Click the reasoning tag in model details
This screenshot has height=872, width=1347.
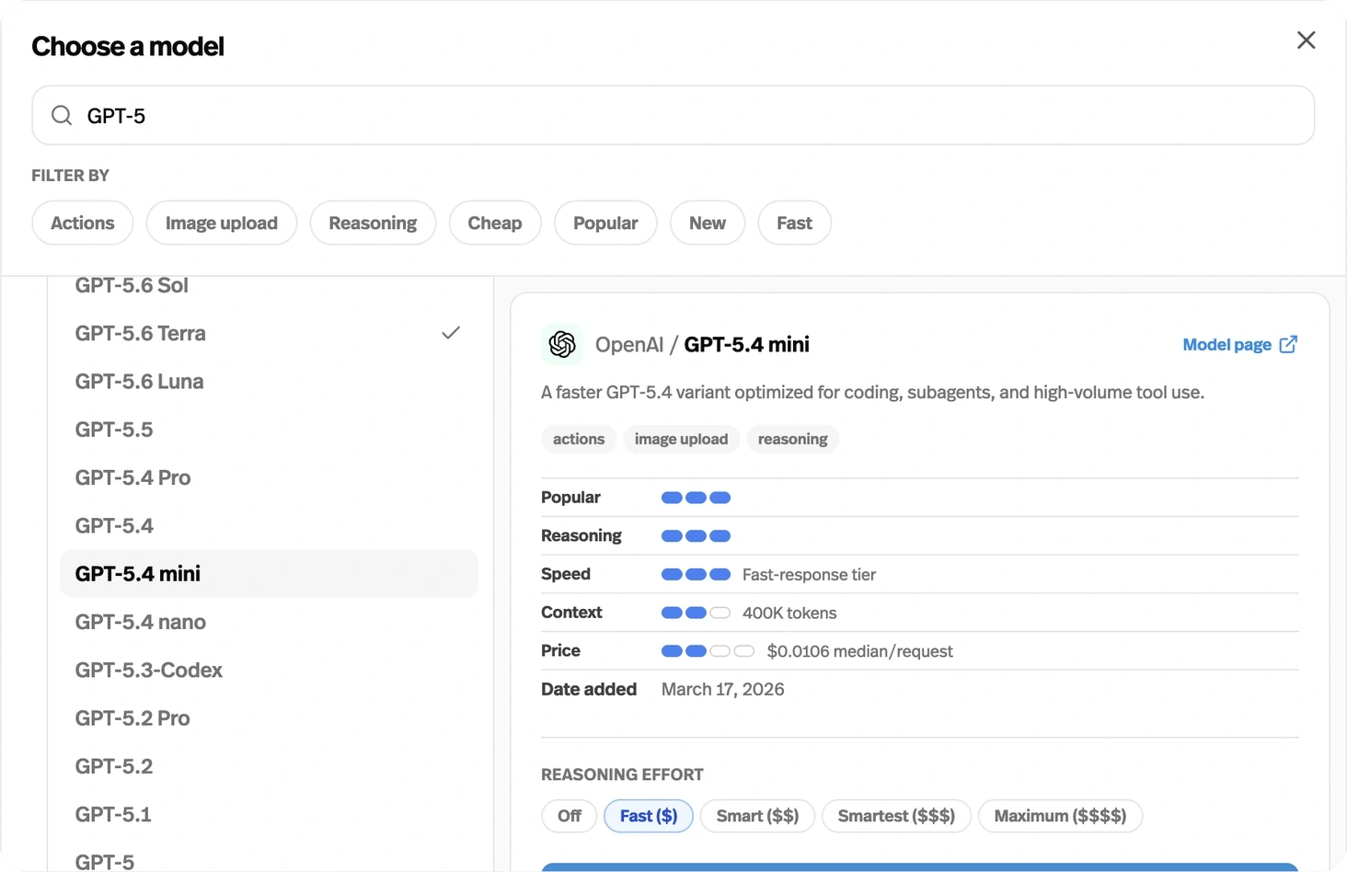[x=792, y=439]
